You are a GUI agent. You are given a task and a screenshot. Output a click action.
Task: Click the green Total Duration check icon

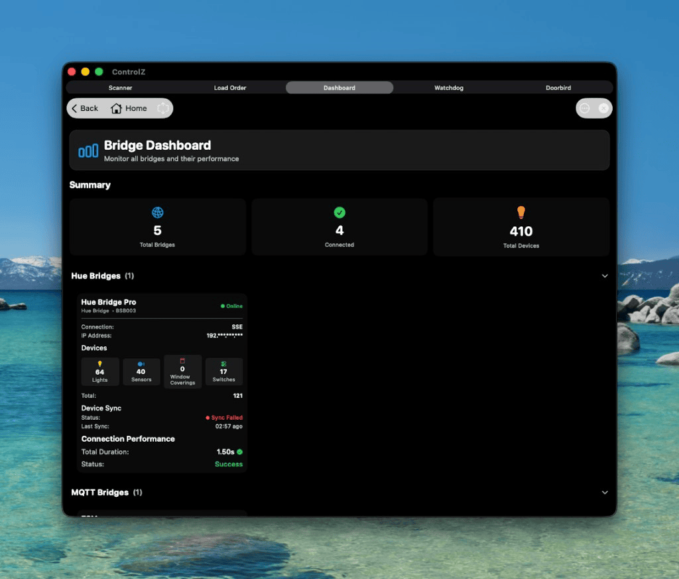pos(239,452)
